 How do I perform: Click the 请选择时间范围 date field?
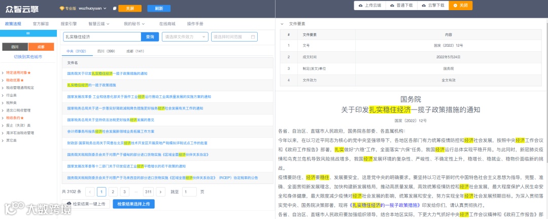click(x=234, y=36)
